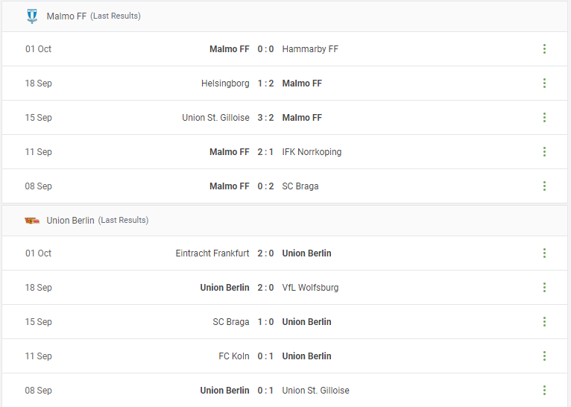Open three-dot menu for Helsingborg vs Malmo FF

click(x=544, y=83)
